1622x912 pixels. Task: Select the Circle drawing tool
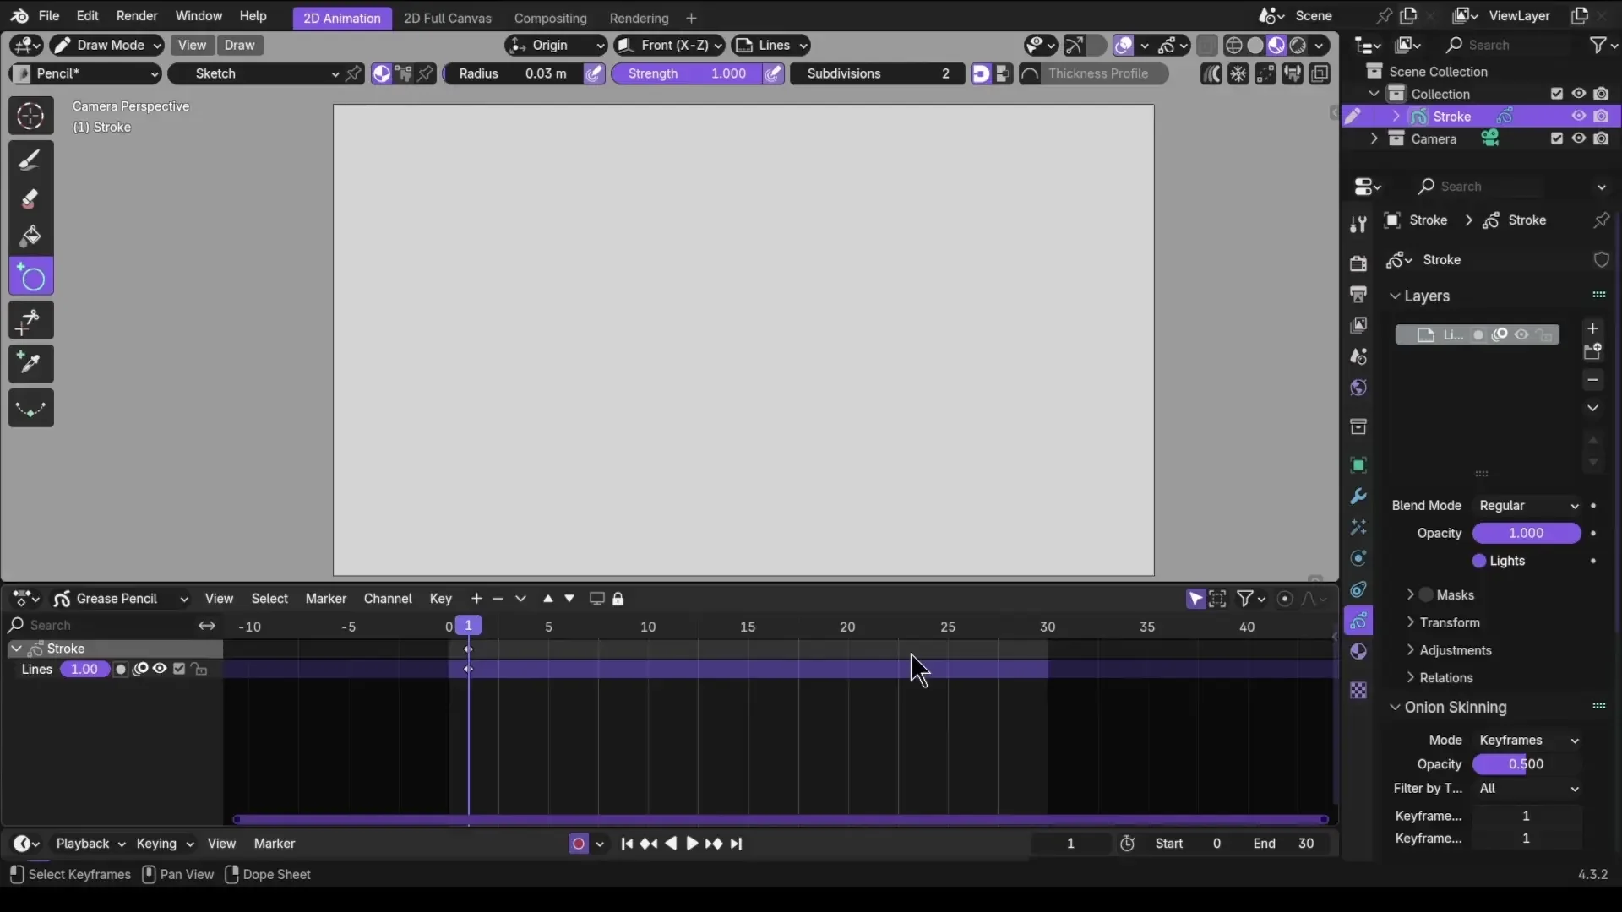click(31, 278)
